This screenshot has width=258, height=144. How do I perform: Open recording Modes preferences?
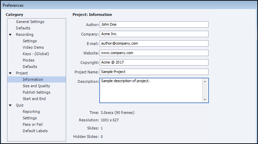28,60
